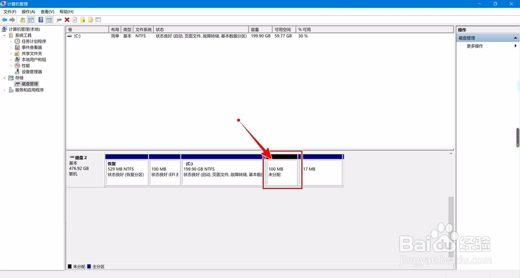Screen dimensions: 520x278
Task: Click the blue Help question mark icon
Action: tap(41, 20)
